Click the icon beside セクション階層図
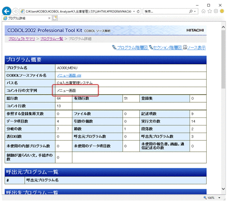This screenshot has height=202, width=227. 151,48
